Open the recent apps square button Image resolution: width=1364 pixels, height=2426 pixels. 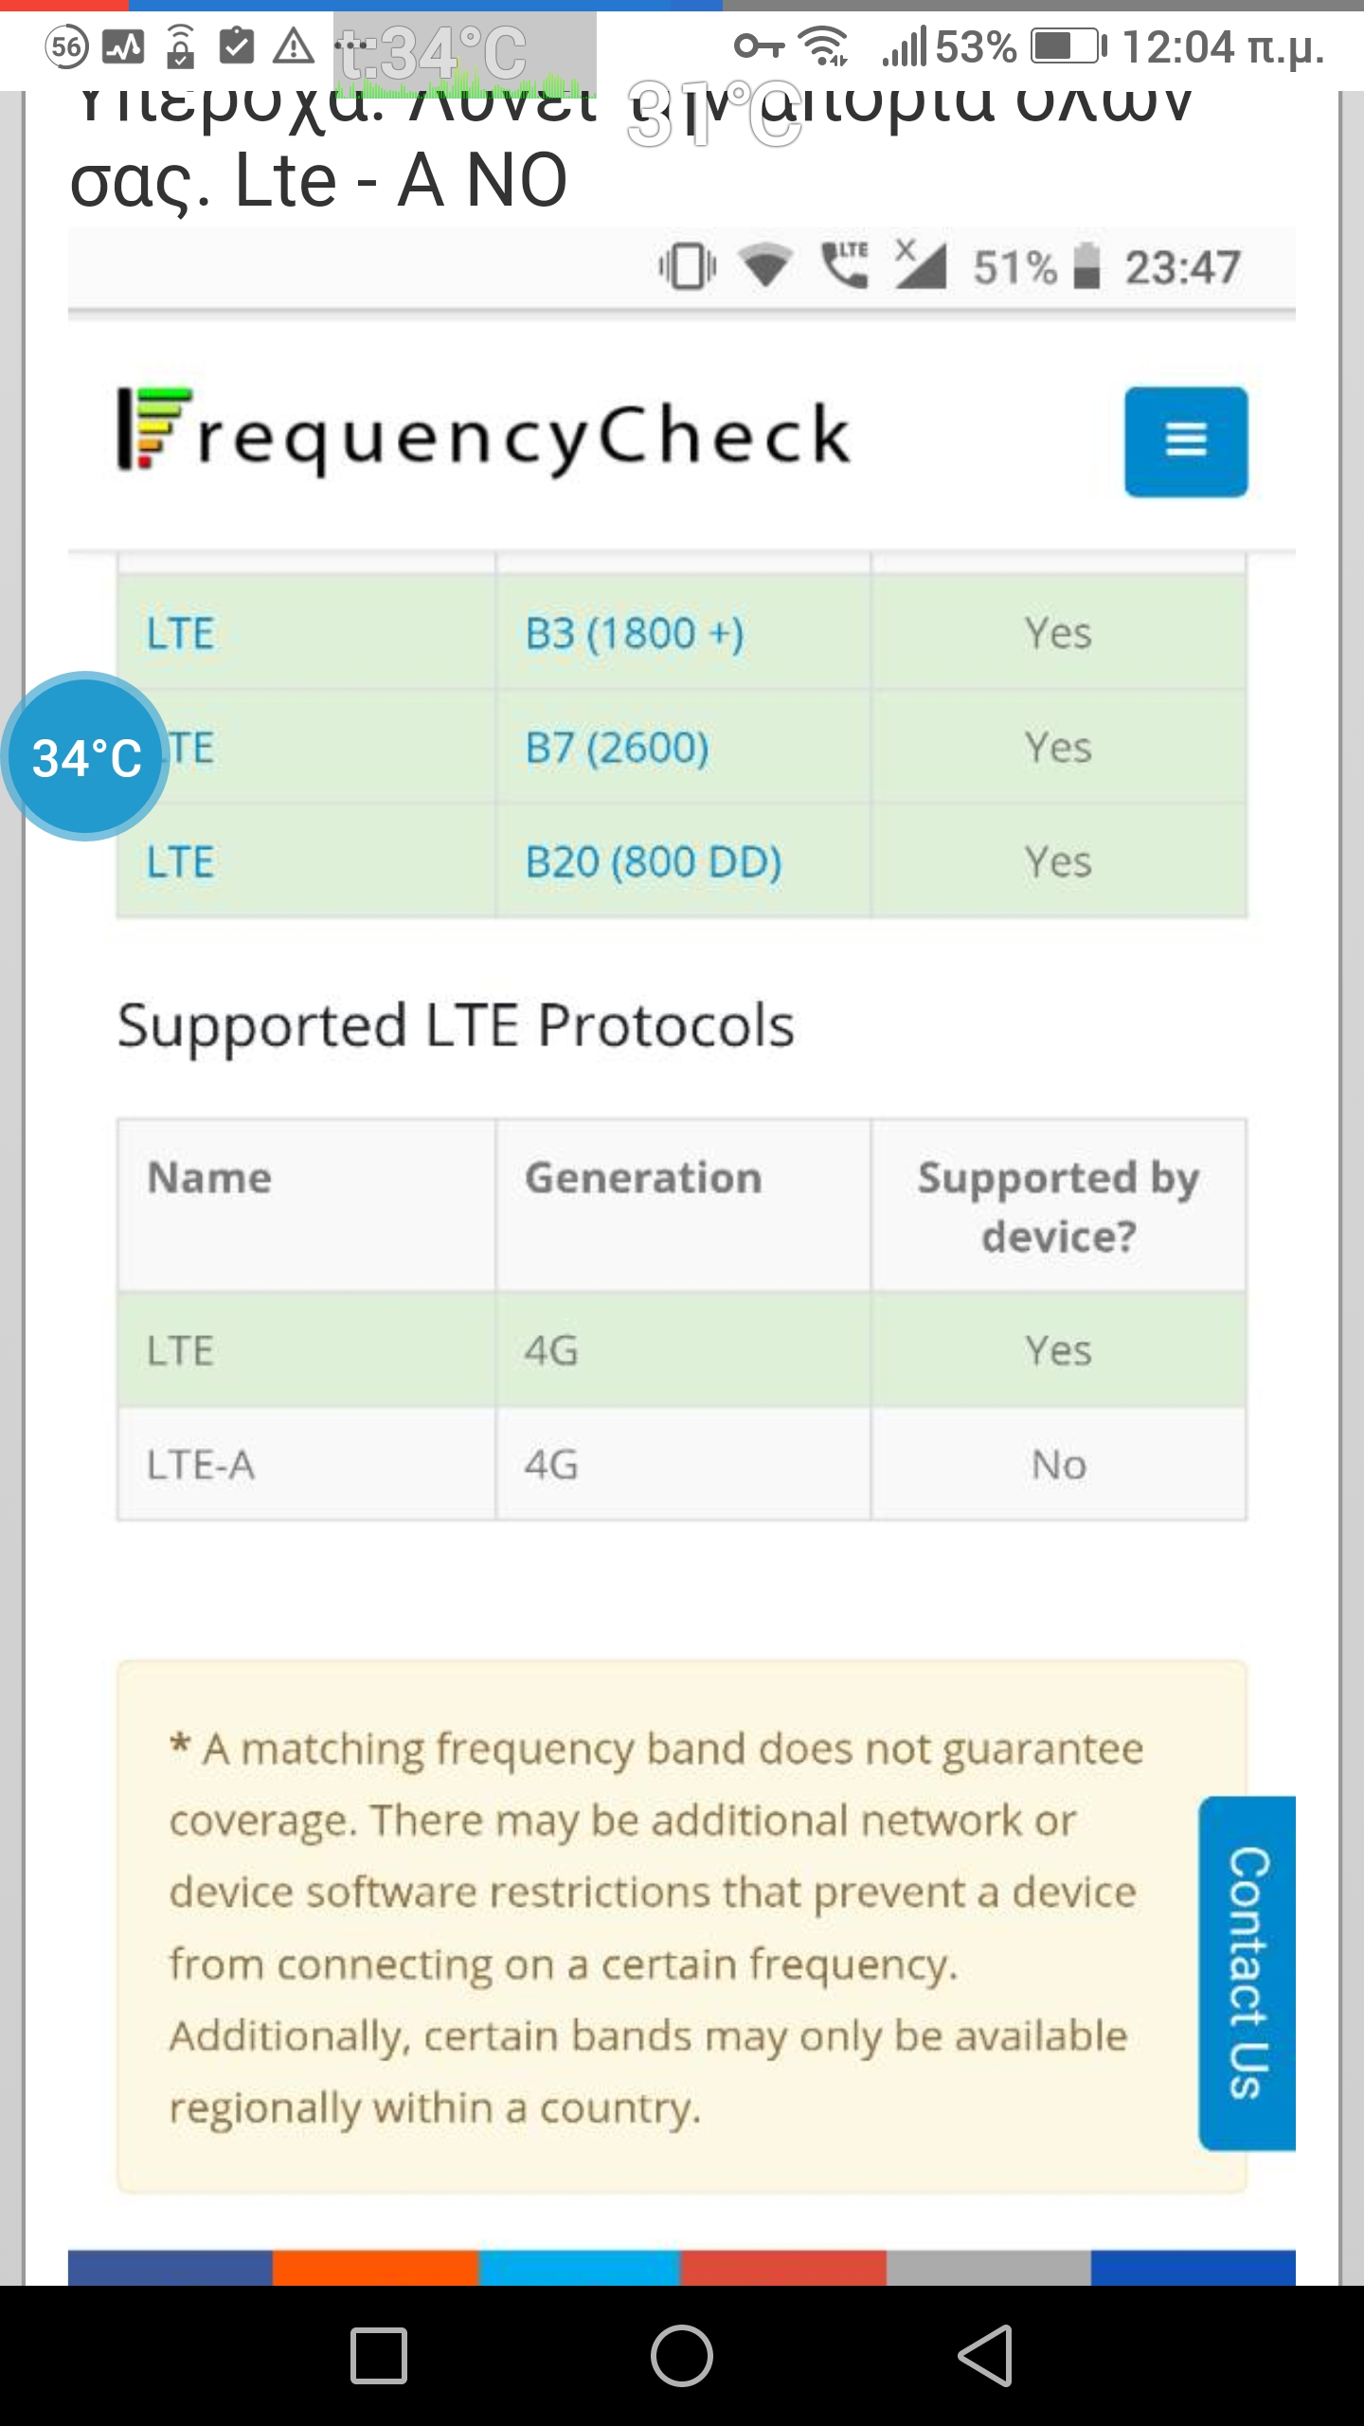tap(379, 2355)
